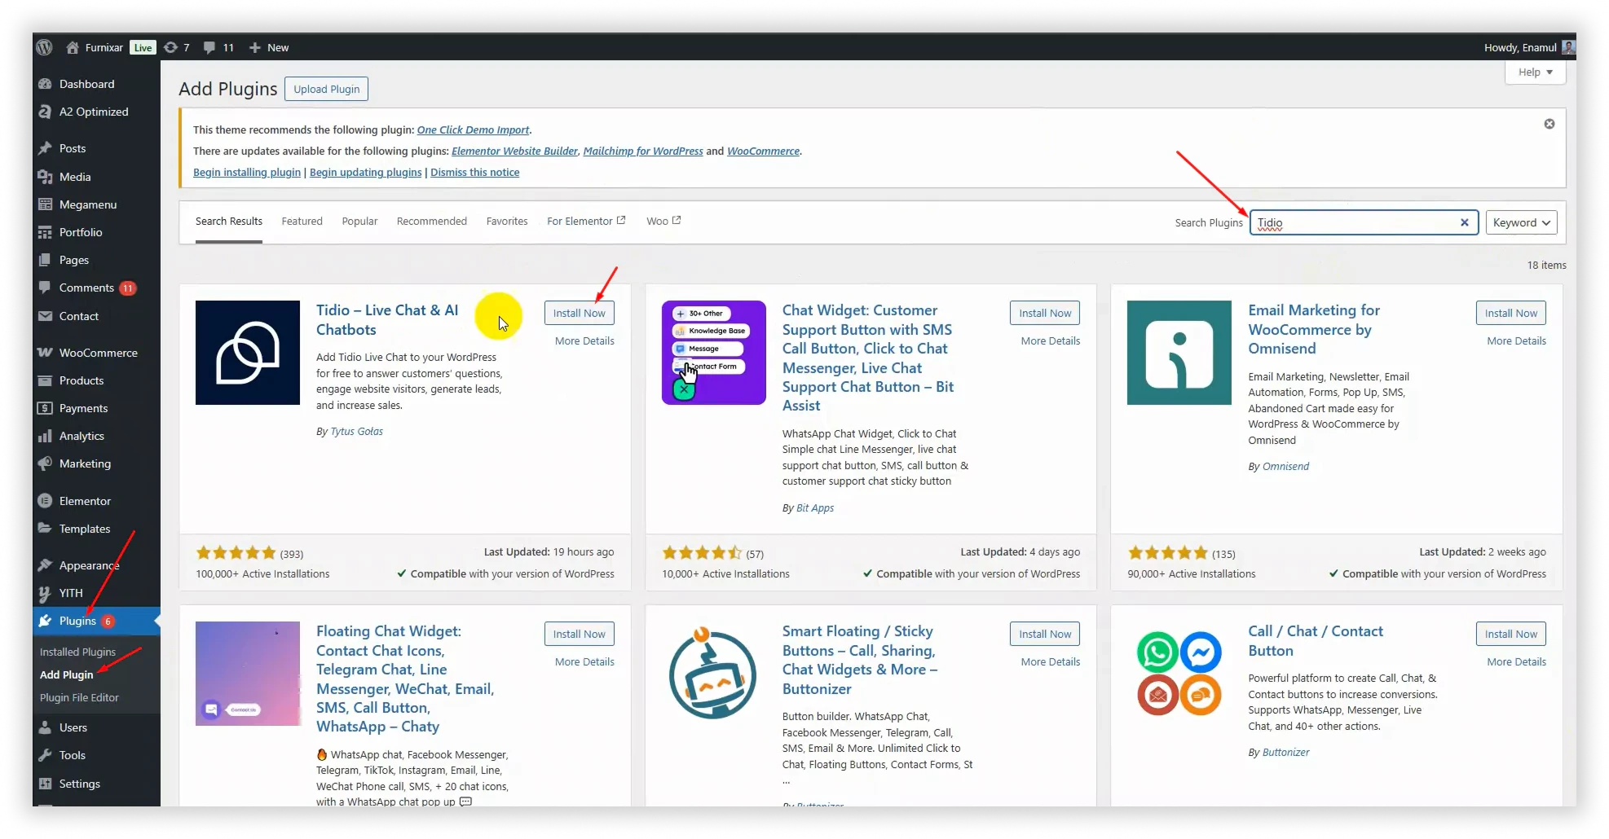
Task: Open the For Elementor external tab
Action: point(586,221)
